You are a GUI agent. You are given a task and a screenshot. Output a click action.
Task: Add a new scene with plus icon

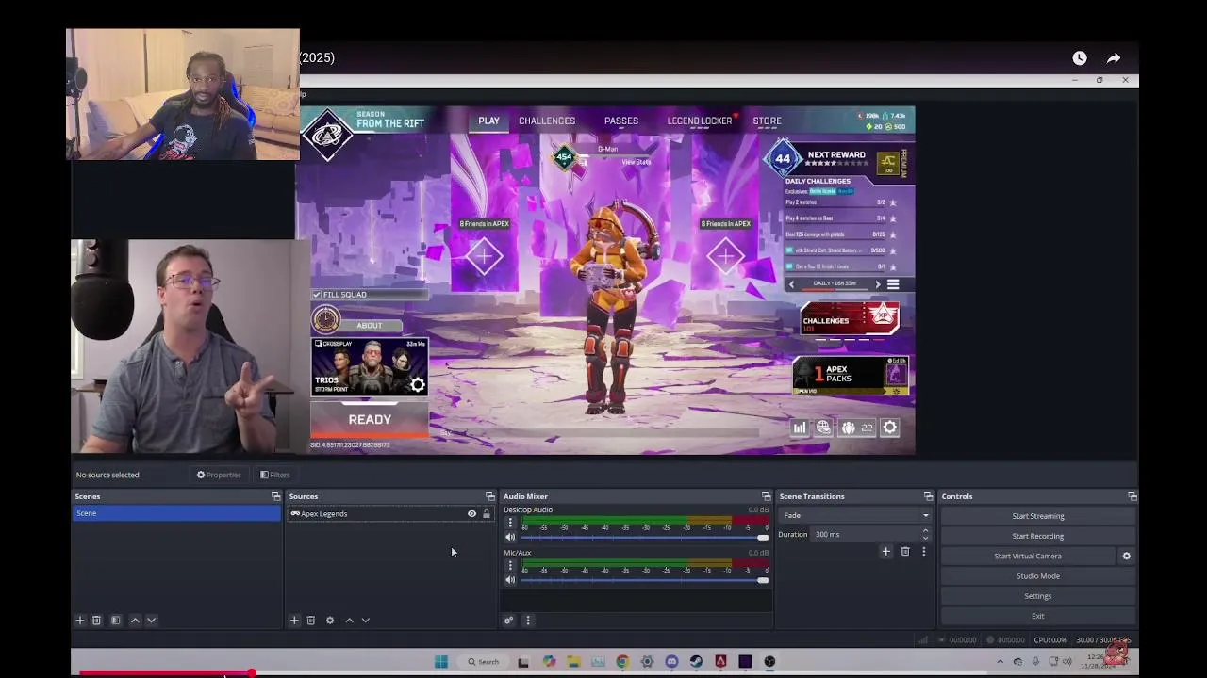tap(80, 621)
